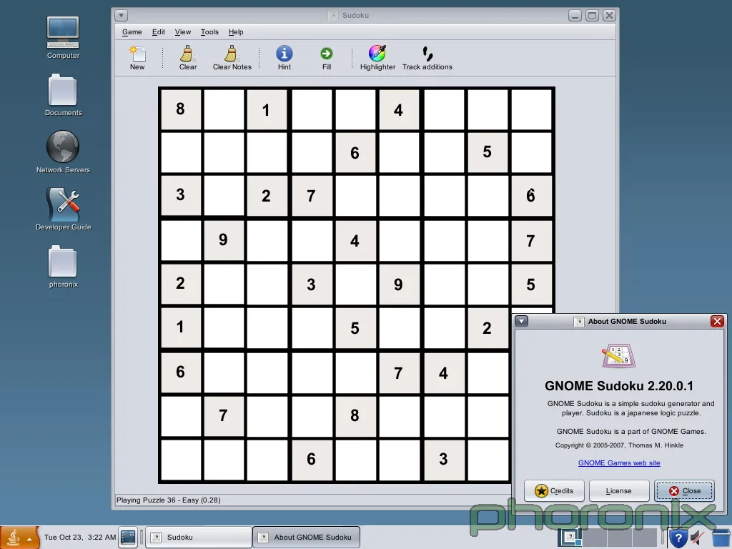This screenshot has height=549, width=732.
Task: Open the Game menu
Action: pyautogui.click(x=132, y=31)
